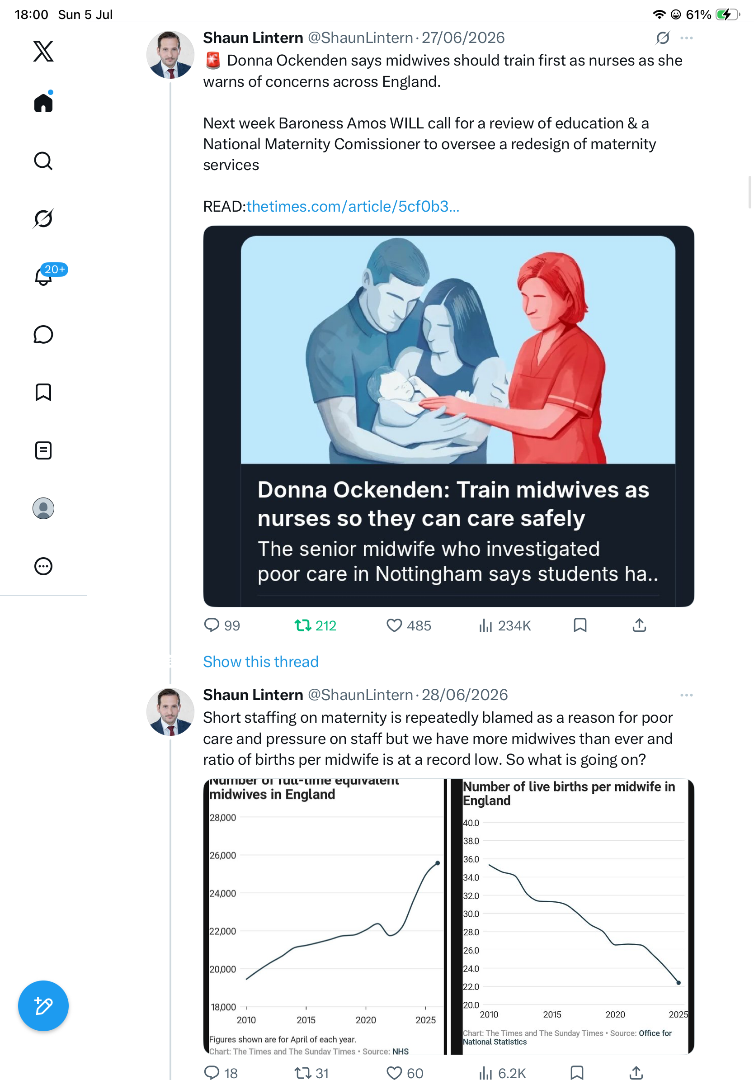
Task: Open Lists icon in sidebar
Action: click(x=43, y=450)
